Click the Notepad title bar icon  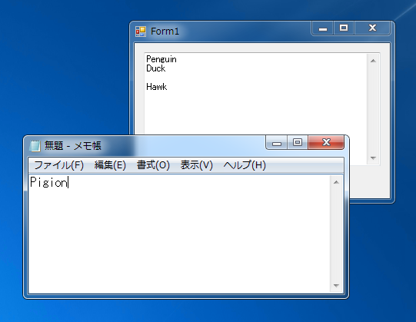click(x=35, y=145)
